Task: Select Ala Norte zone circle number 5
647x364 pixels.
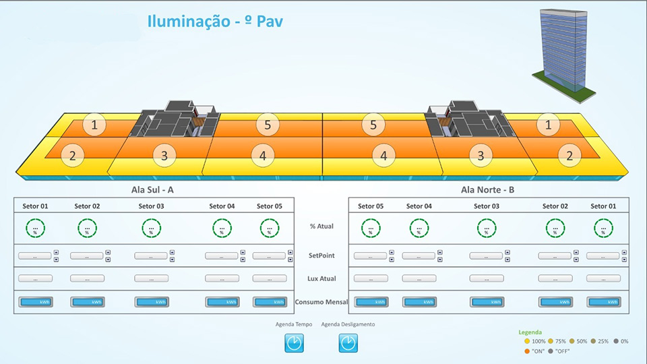Action: [x=373, y=124]
